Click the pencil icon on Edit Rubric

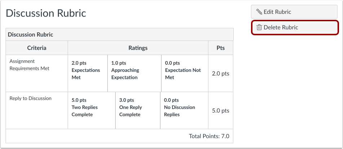point(259,12)
